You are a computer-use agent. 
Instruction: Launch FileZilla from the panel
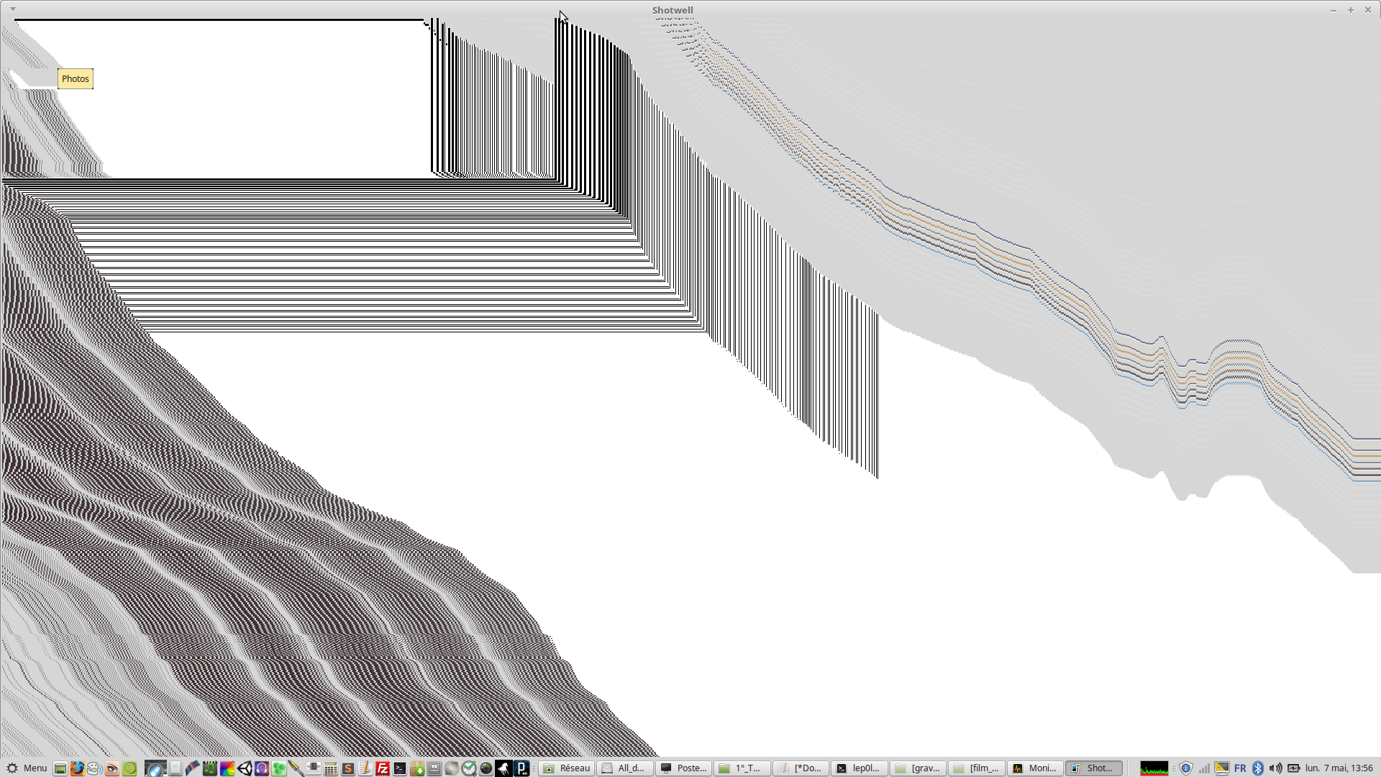point(383,768)
